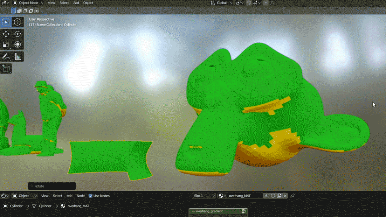The image size is (386, 217).
Task: Toggle fake user shield for material
Action: [x=273, y=196]
